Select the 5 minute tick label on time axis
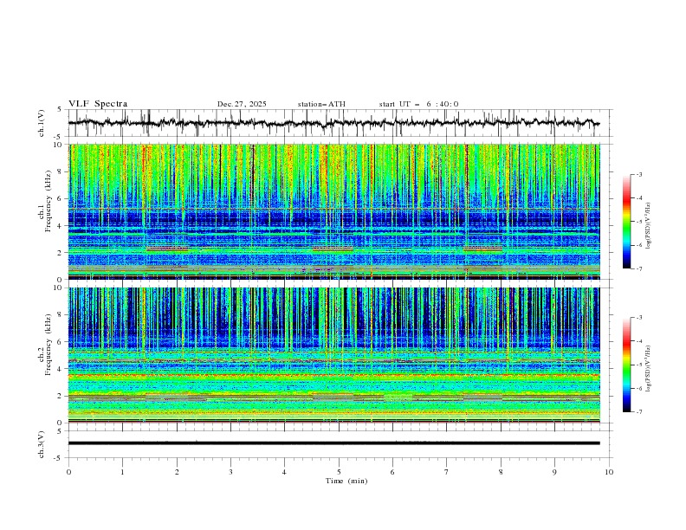Screen dimensions: 686x530 click(x=339, y=471)
